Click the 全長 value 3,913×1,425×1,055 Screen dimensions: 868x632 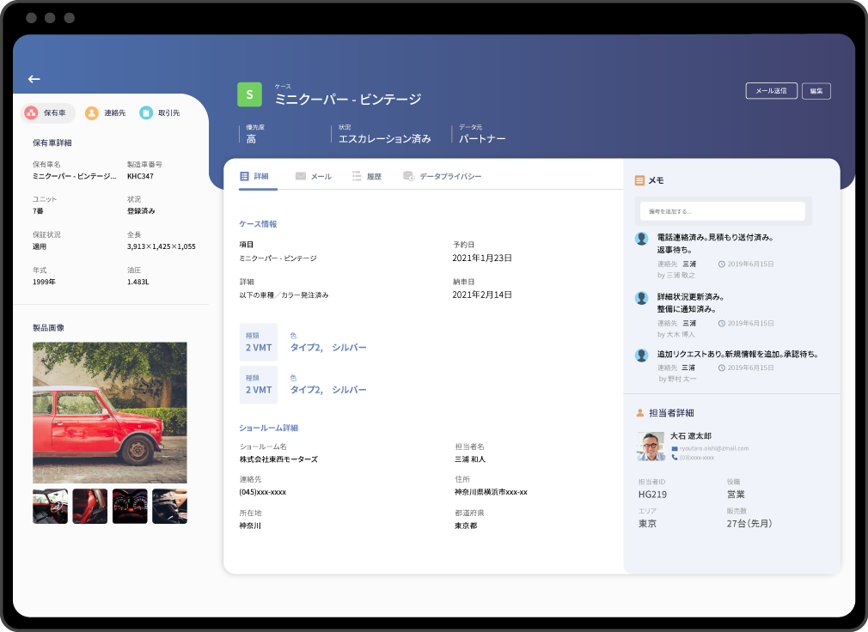[161, 246]
